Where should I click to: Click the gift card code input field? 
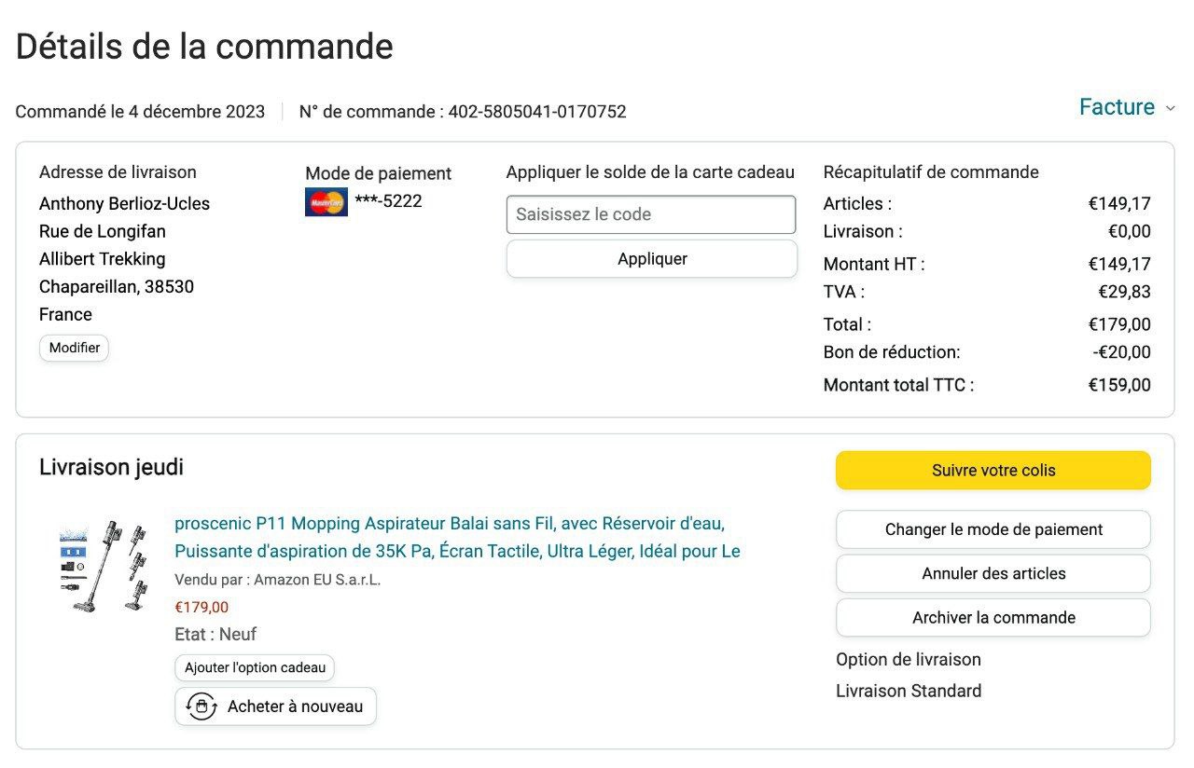(651, 214)
